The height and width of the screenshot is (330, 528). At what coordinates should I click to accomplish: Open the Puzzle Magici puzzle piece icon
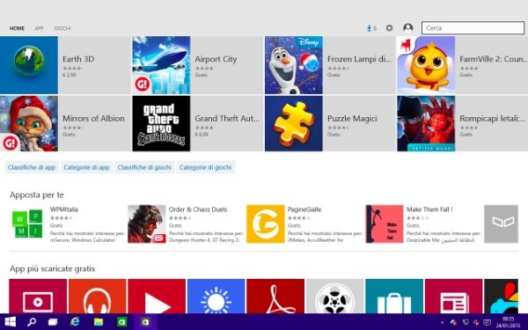click(x=294, y=123)
